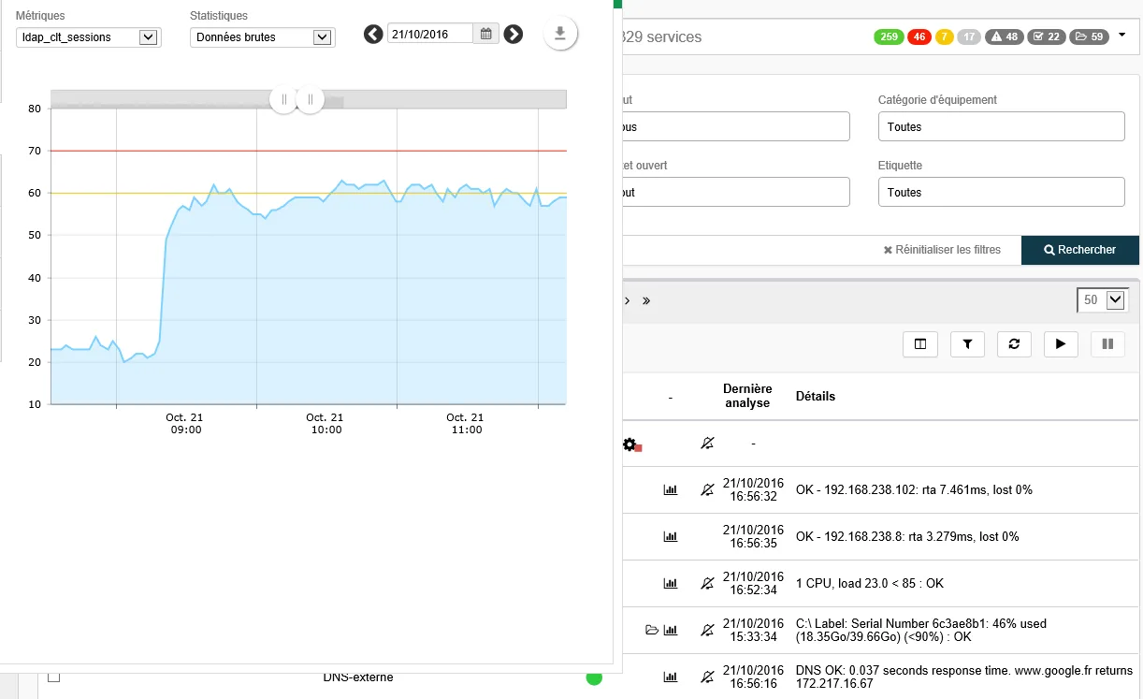Click the right range handle above the chart

pyautogui.click(x=311, y=99)
